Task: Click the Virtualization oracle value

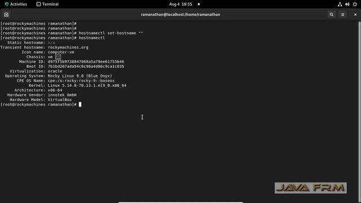Action: pos(55,71)
